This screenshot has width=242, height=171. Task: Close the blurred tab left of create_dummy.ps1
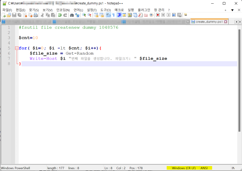(188, 22)
